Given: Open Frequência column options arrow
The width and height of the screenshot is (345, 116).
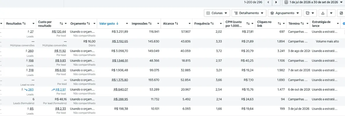Looking at the screenshot, I should [221, 24].
